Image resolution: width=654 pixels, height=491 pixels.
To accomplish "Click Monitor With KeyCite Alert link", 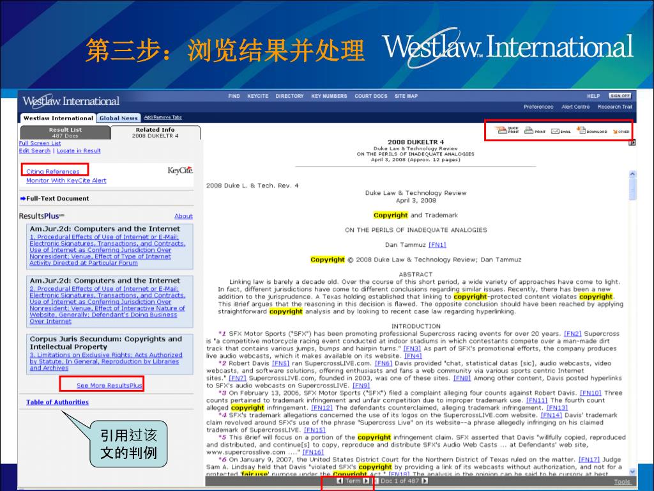I will (66, 180).
